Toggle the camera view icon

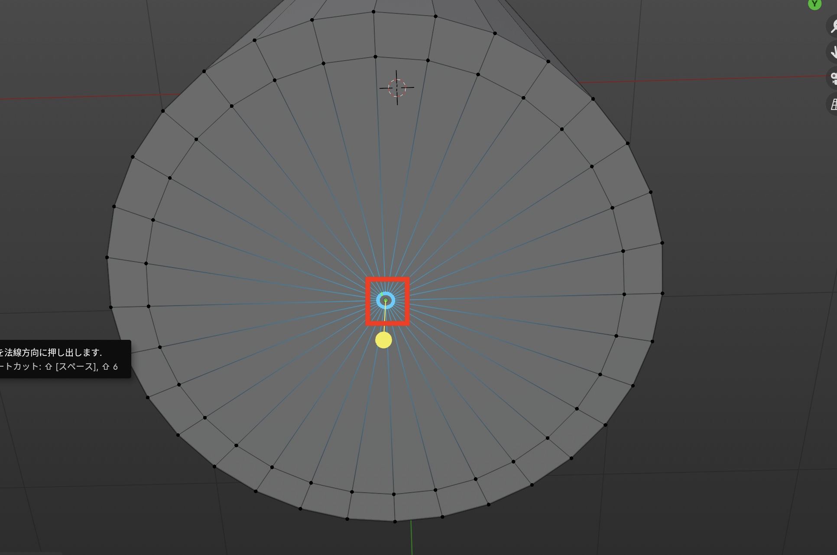[x=833, y=78]
